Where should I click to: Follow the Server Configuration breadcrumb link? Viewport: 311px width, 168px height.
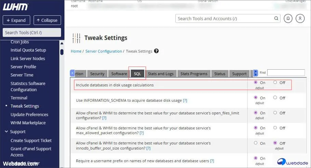pos(104,51)
